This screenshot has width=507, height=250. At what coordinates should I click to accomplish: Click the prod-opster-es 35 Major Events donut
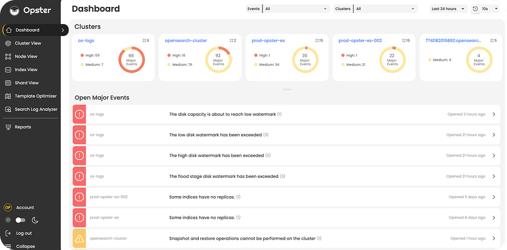click(x=305, y=60)
